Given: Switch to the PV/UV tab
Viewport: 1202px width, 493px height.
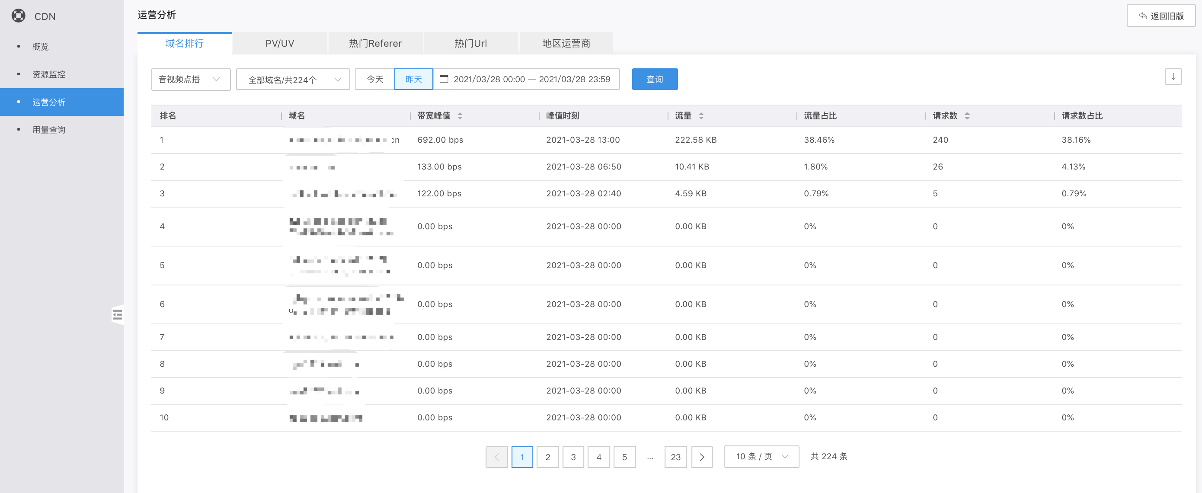Looking at the screenshot, I should 279,43.
